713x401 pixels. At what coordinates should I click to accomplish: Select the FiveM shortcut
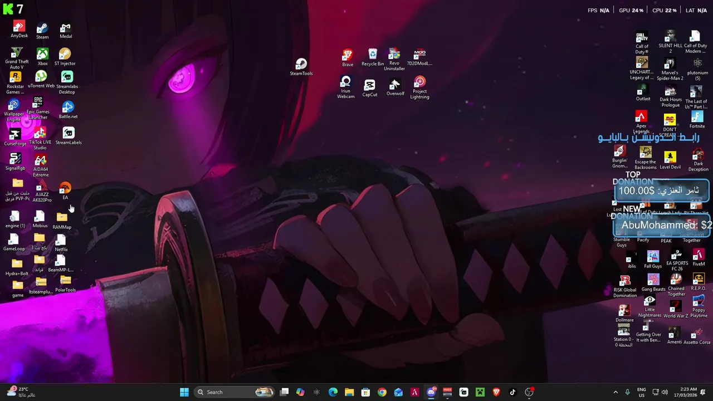pyautogui.click(x=699, y=257)
